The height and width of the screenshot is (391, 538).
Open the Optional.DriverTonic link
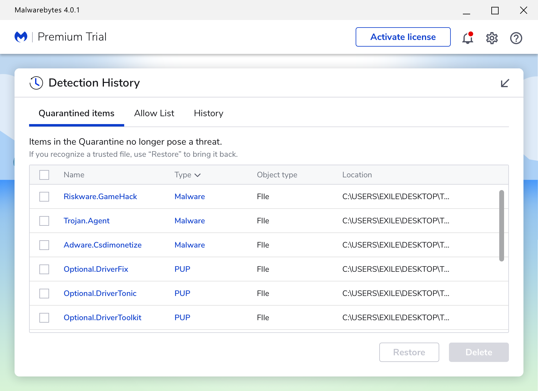point(100,294)
